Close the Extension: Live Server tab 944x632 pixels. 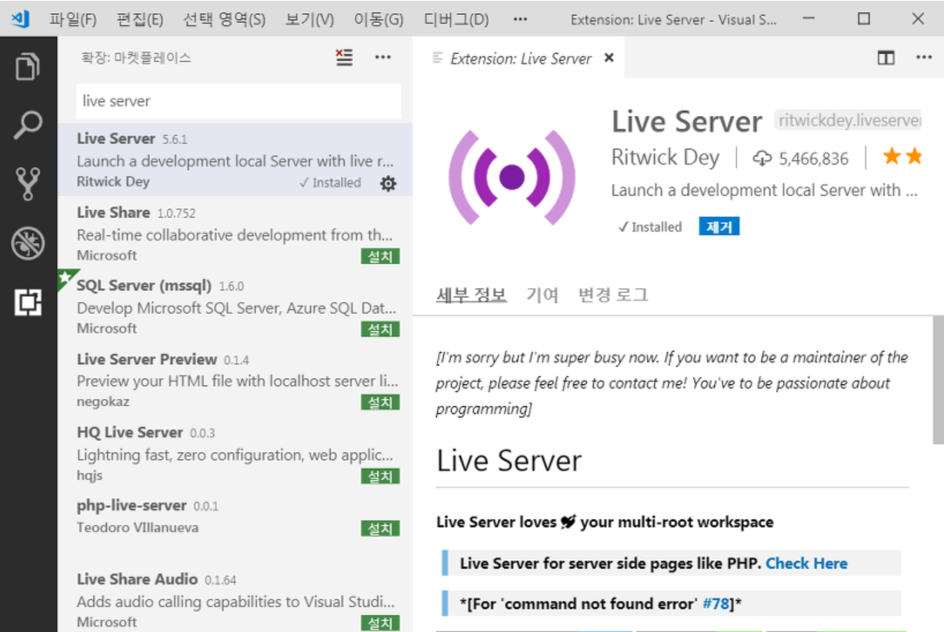[609, 58]
